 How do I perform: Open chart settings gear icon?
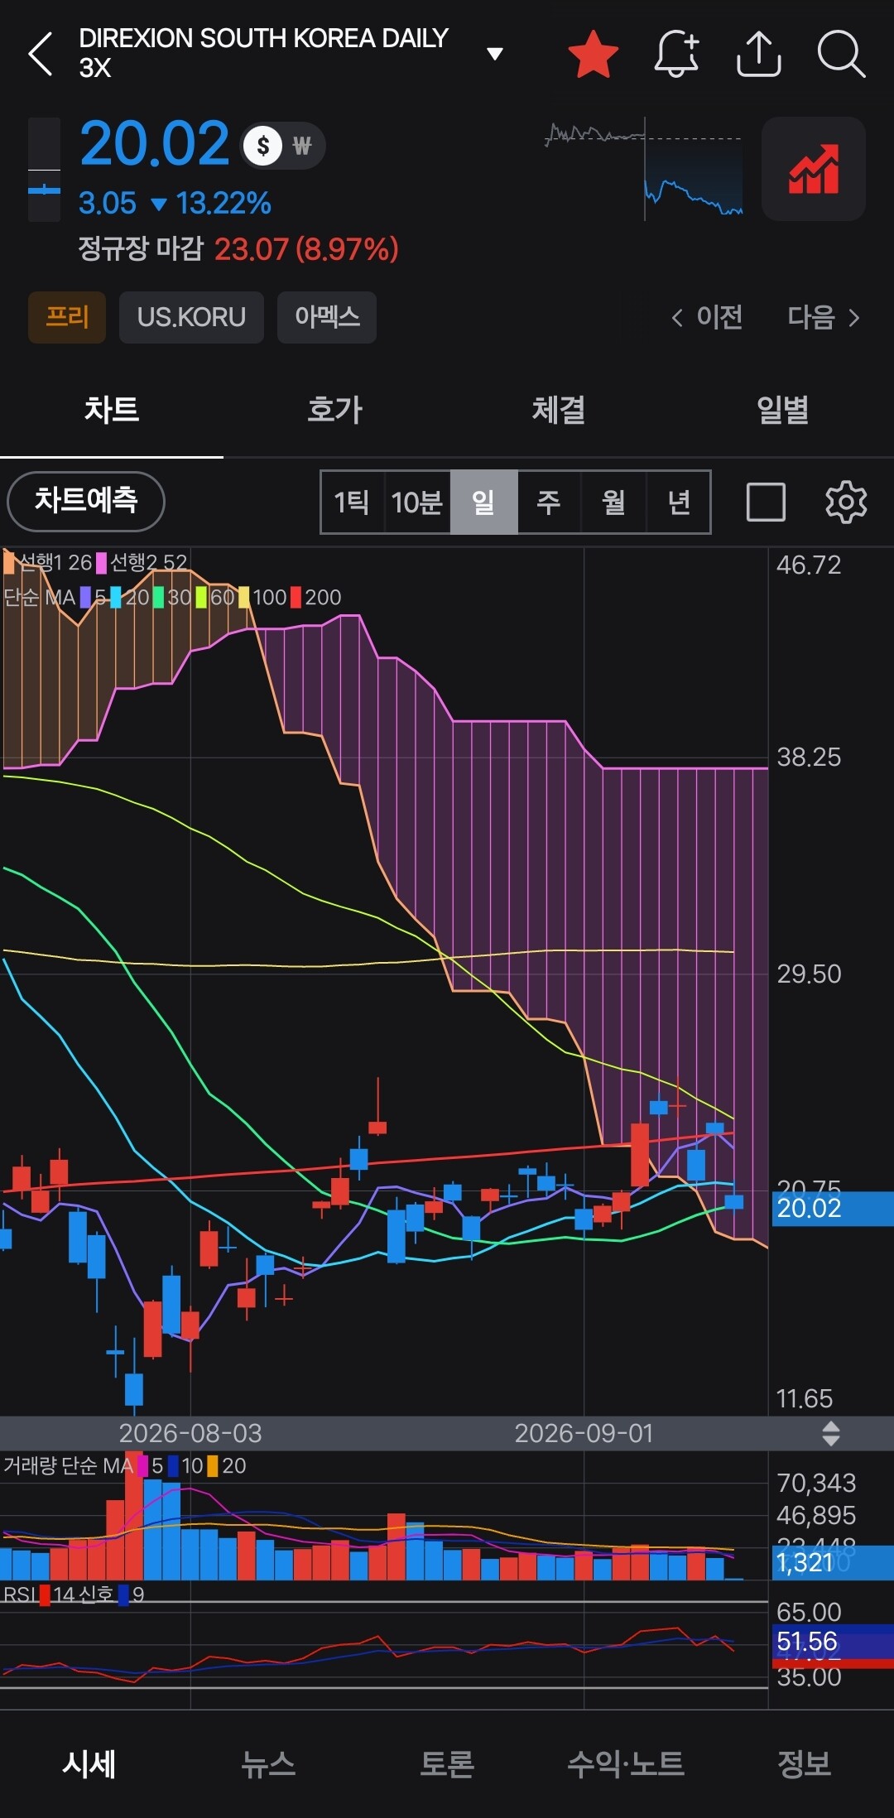click(846, 502)
